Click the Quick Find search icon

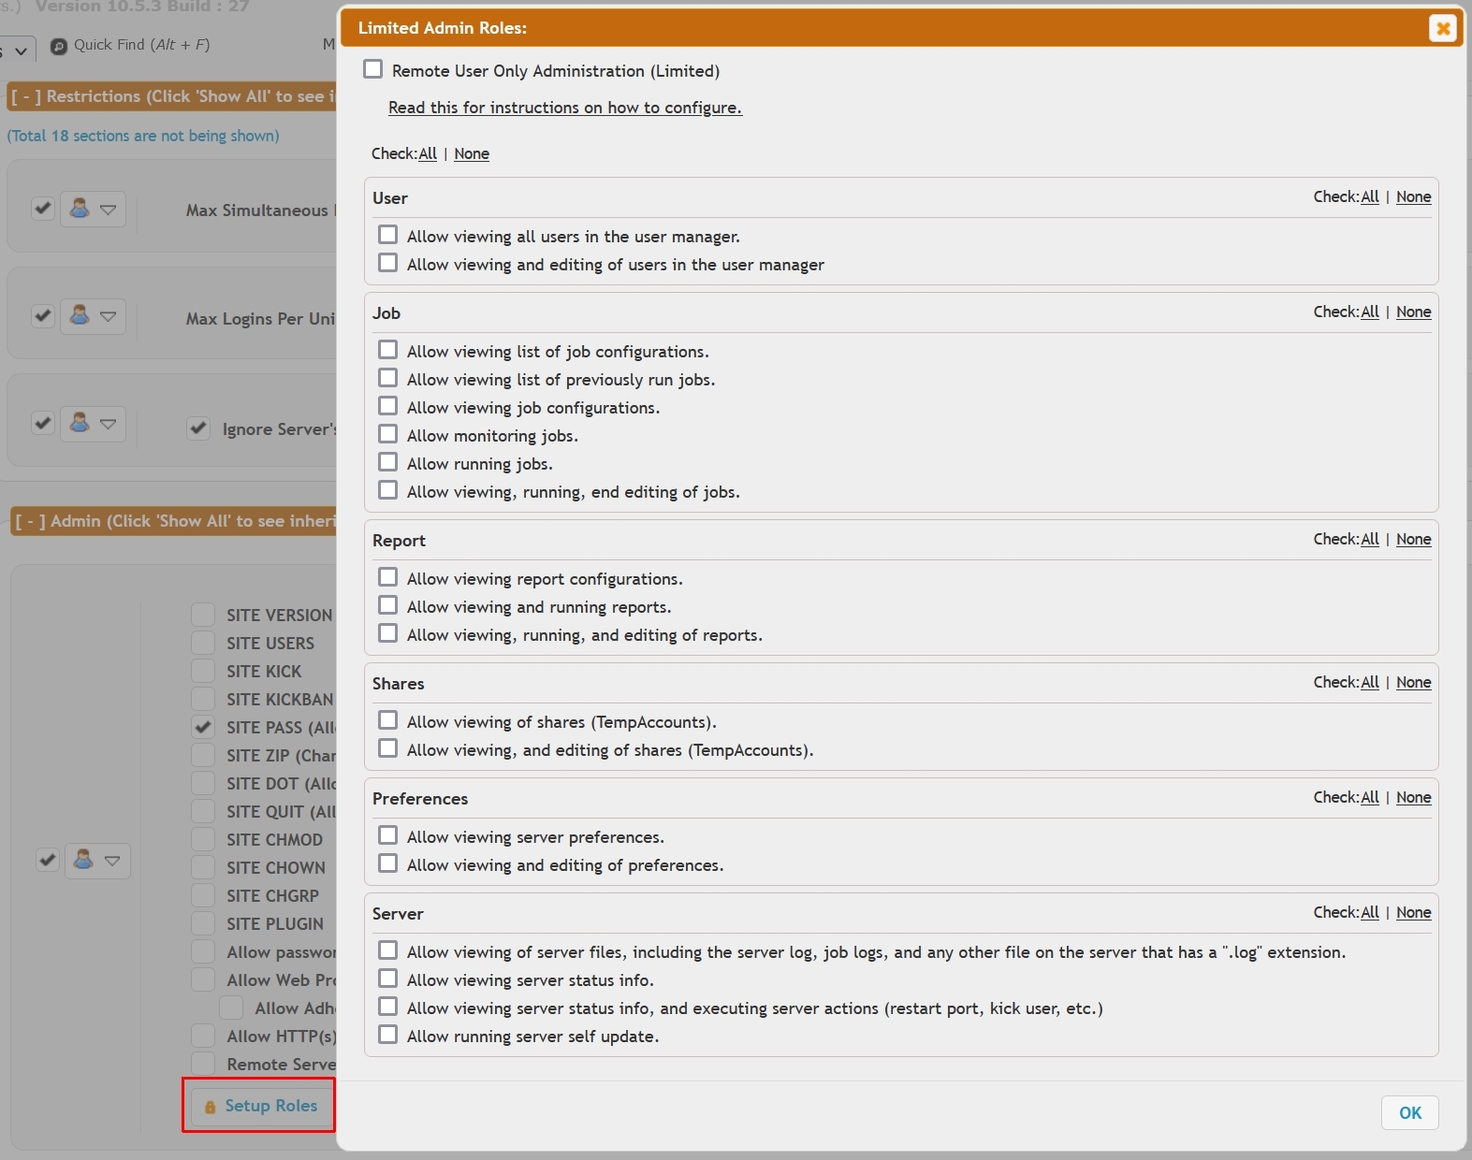point(58,45)
